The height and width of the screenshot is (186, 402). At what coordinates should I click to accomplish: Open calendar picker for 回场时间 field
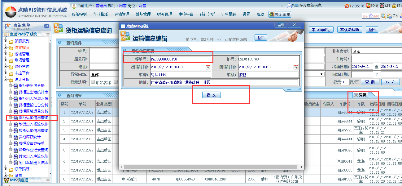[x=296, y=67]
